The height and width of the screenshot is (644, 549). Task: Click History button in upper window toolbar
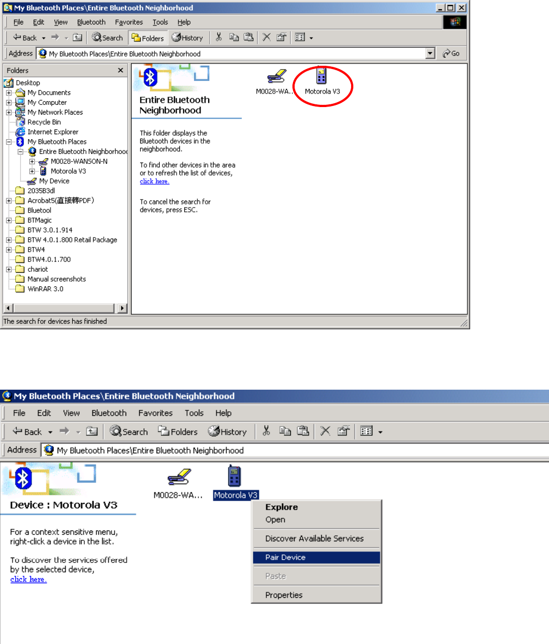pyautogui.click(x=188, y=38)
